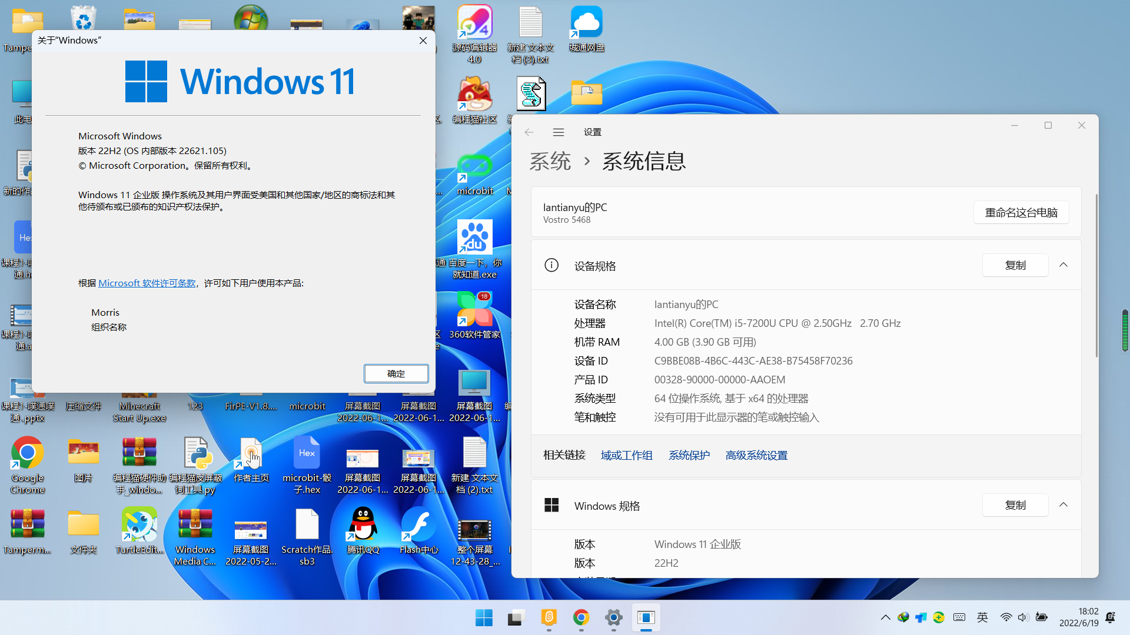The height and width of the screenshot is (635, 1130).
Task: Open 新建 文本文档 (2).txt file
Action: pos(474,464)
